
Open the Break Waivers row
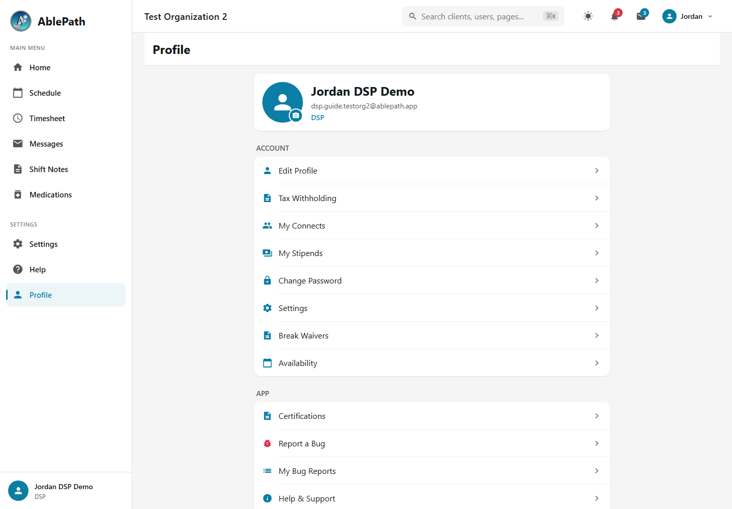432,335
